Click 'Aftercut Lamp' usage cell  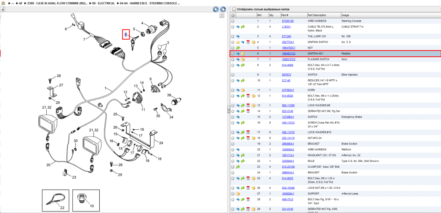[x=349, y=194]
